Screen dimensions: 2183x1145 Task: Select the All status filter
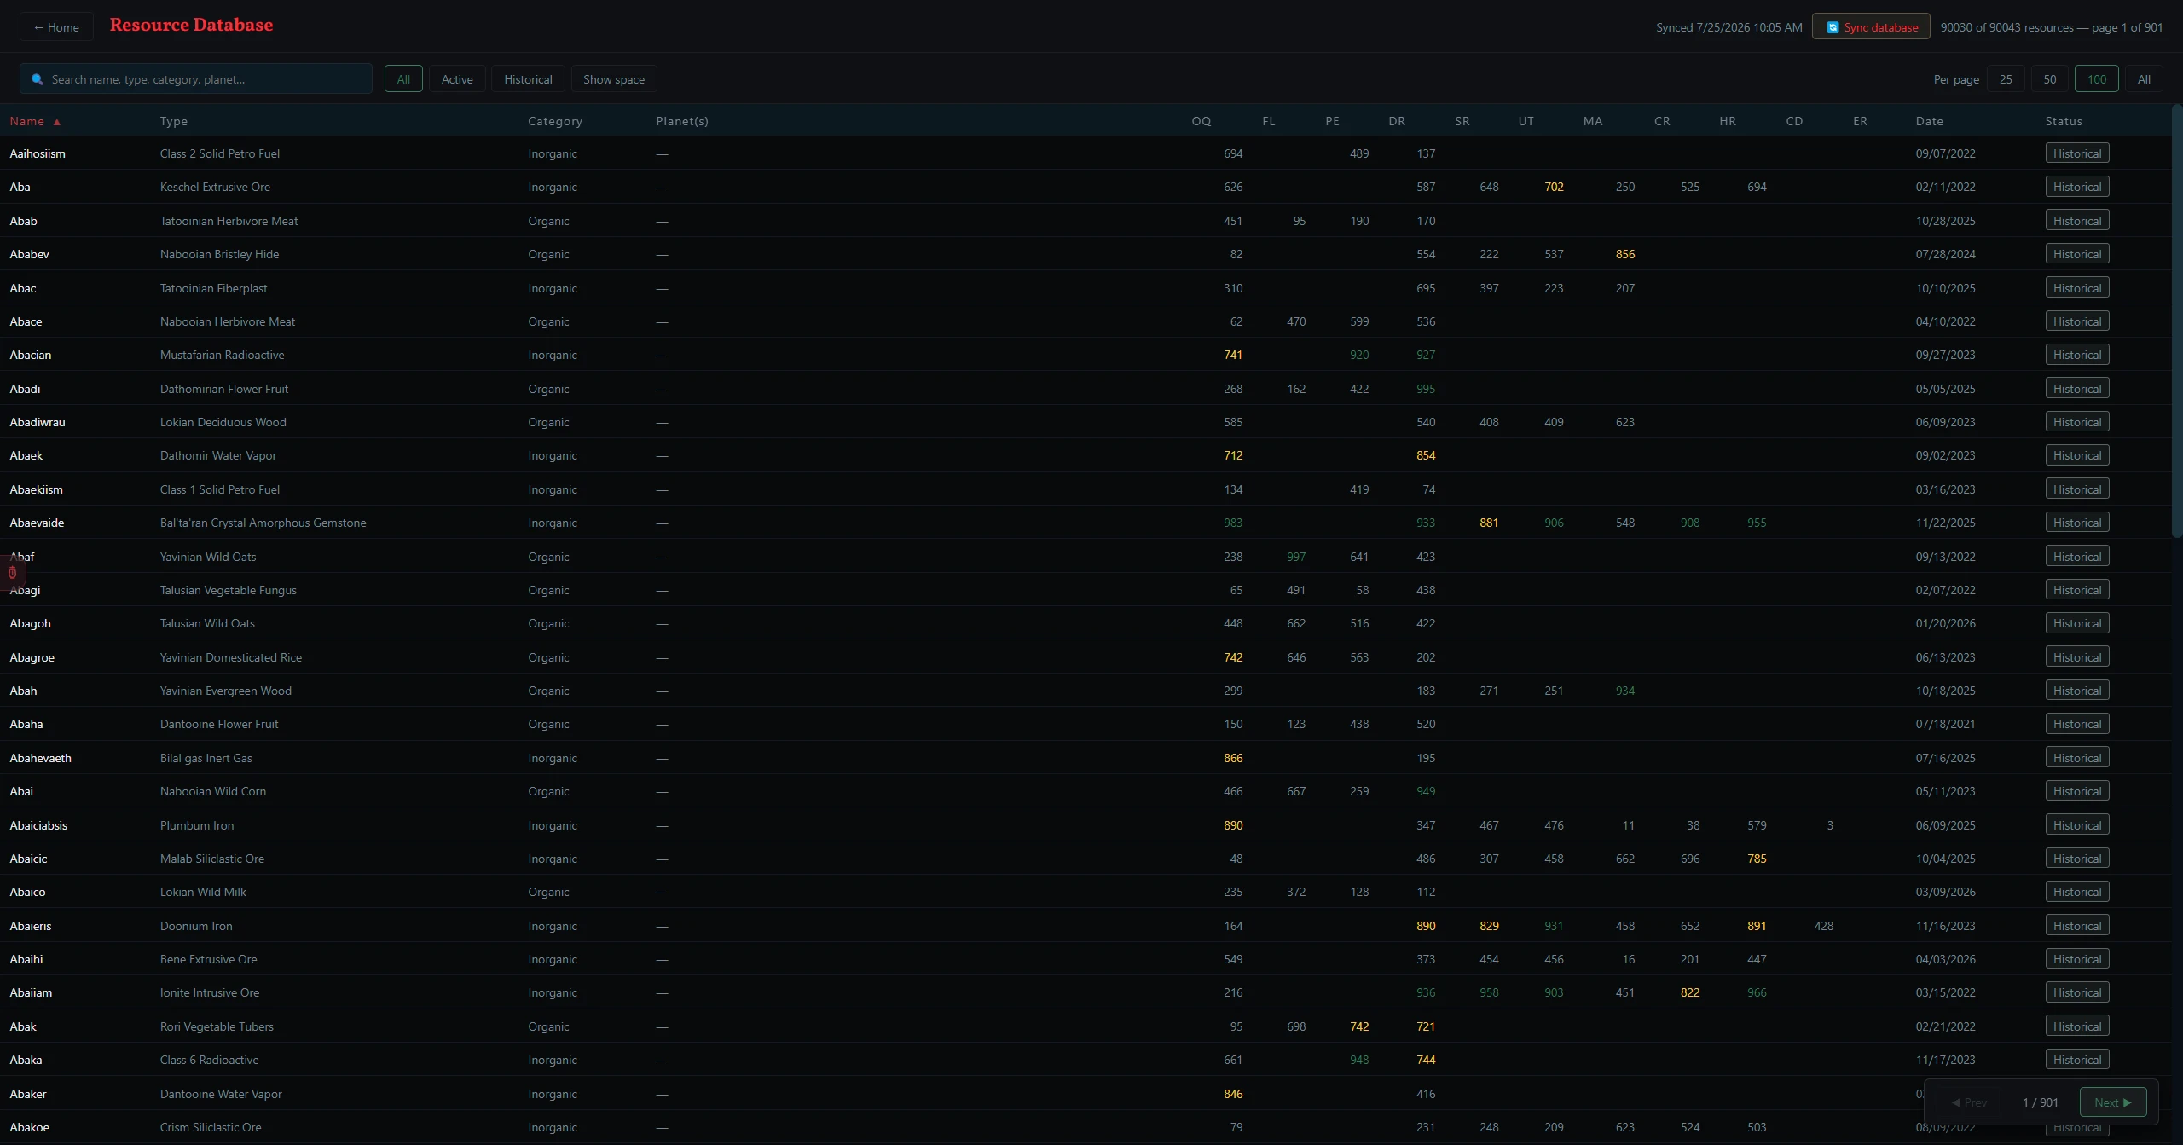click(403, 79)
